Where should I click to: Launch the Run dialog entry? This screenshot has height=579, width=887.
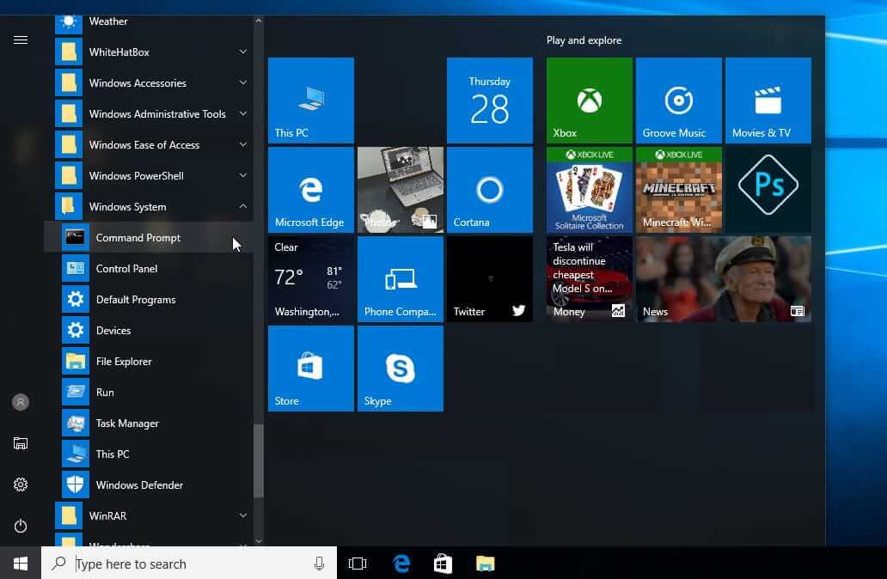(x=148, y=393)
